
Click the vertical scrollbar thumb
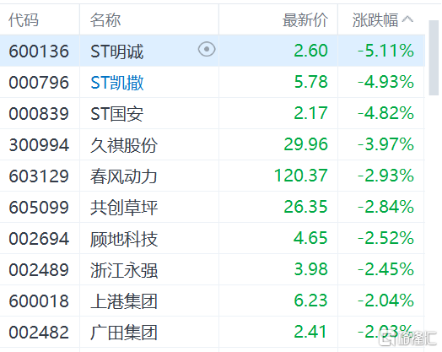pyautogui.click(x=434, y=57)
